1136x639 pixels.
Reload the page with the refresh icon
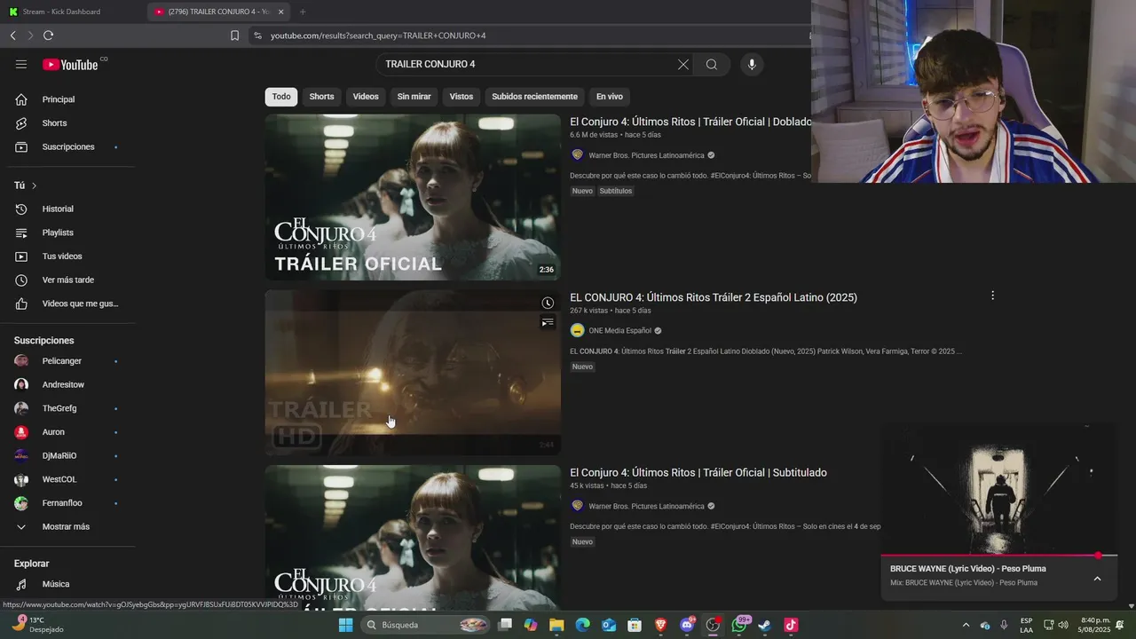(x=48, y=35)
